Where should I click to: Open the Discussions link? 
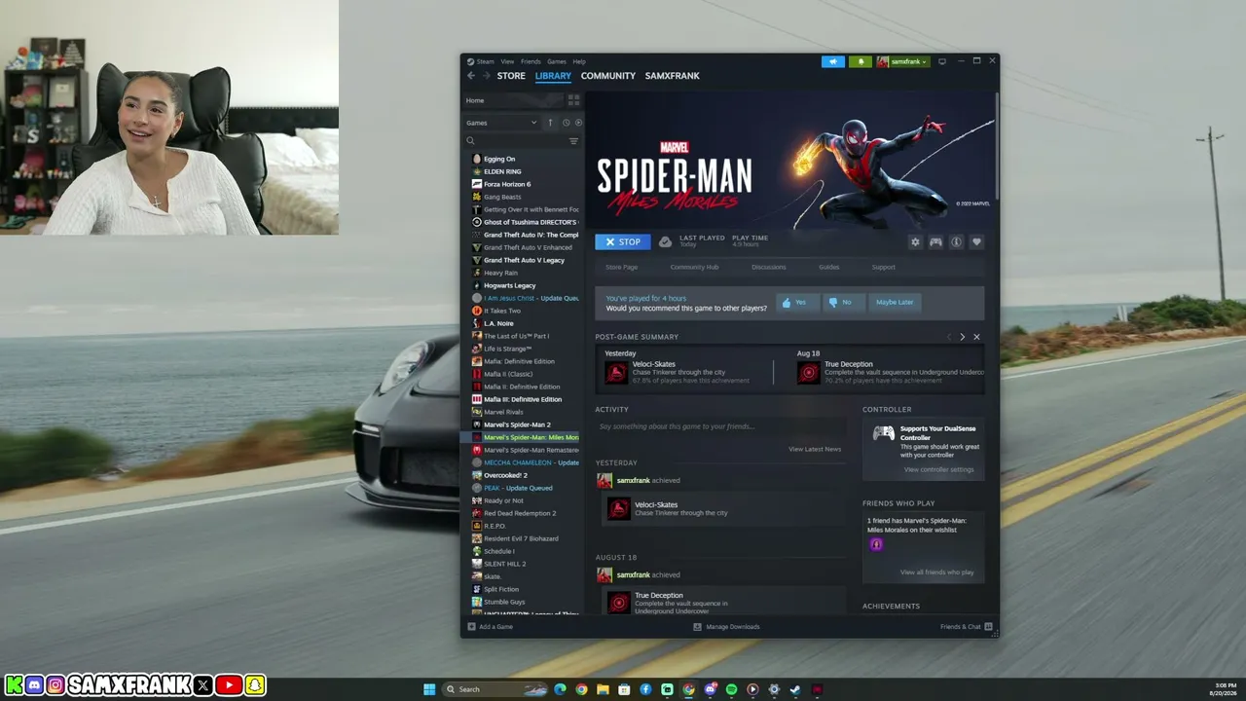(x=769, y=267)
